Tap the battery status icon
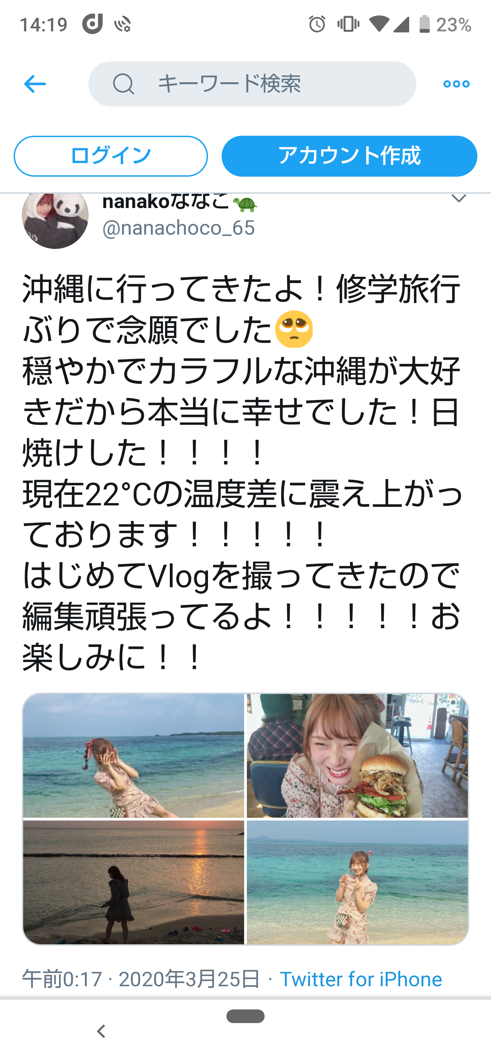This screenshot has height=1064, width=491. 425,24
